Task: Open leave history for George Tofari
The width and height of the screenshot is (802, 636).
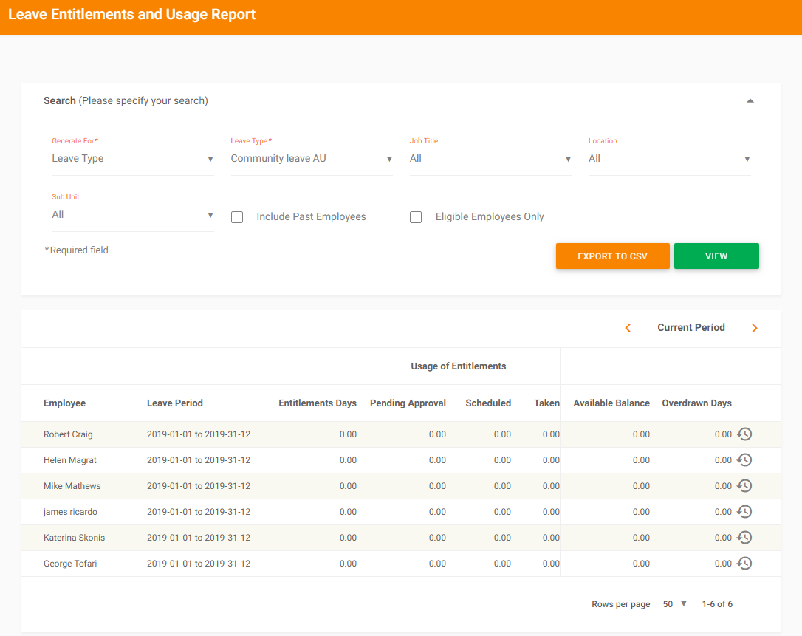Action: click(744, 564)
